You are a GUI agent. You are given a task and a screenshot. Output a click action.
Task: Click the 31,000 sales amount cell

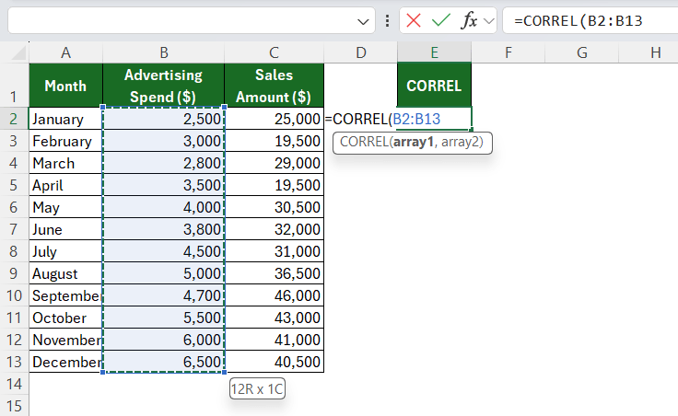pos(274,251)
